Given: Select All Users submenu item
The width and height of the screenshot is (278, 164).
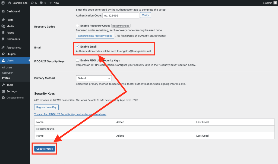Looking at the screenshot, I should (x=7, y=67).
